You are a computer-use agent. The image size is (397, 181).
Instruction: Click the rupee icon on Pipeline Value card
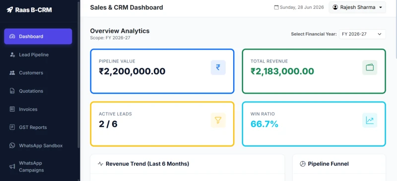tap(218, 67)
